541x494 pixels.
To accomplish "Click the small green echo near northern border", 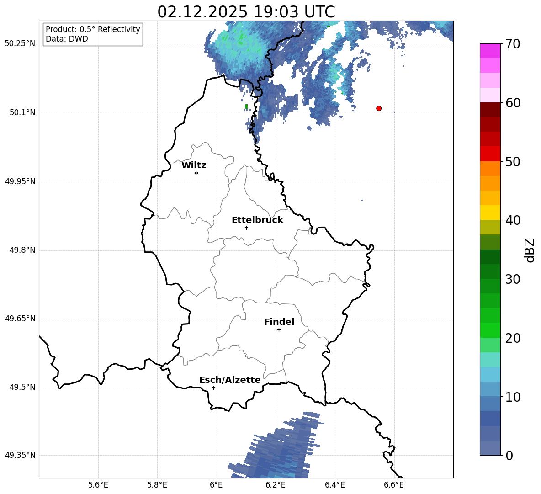I will 246,107.
